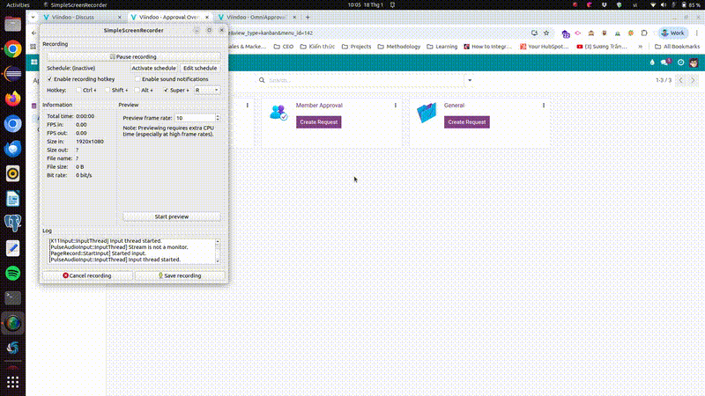This screenshot has height=396, width=705.
Task: Open the activities clock icon in navbar
Action: (x=679, y=62)
